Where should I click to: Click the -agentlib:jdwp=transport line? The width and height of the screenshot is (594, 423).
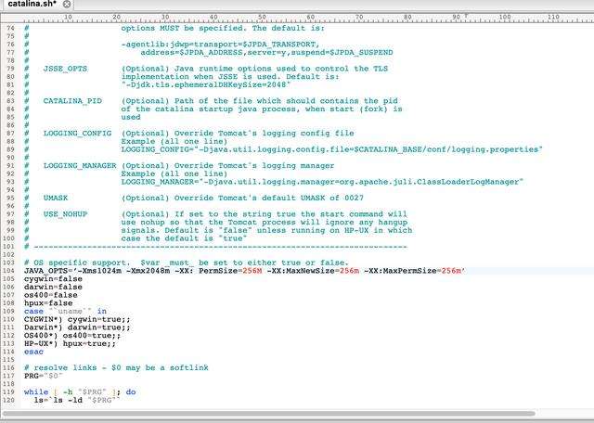tap(221, 45)
